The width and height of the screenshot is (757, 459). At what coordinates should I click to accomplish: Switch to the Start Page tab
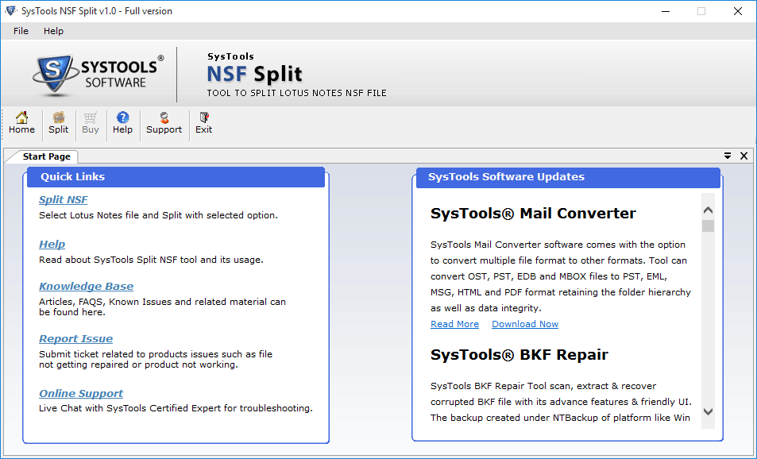click(x=46, y=156)
